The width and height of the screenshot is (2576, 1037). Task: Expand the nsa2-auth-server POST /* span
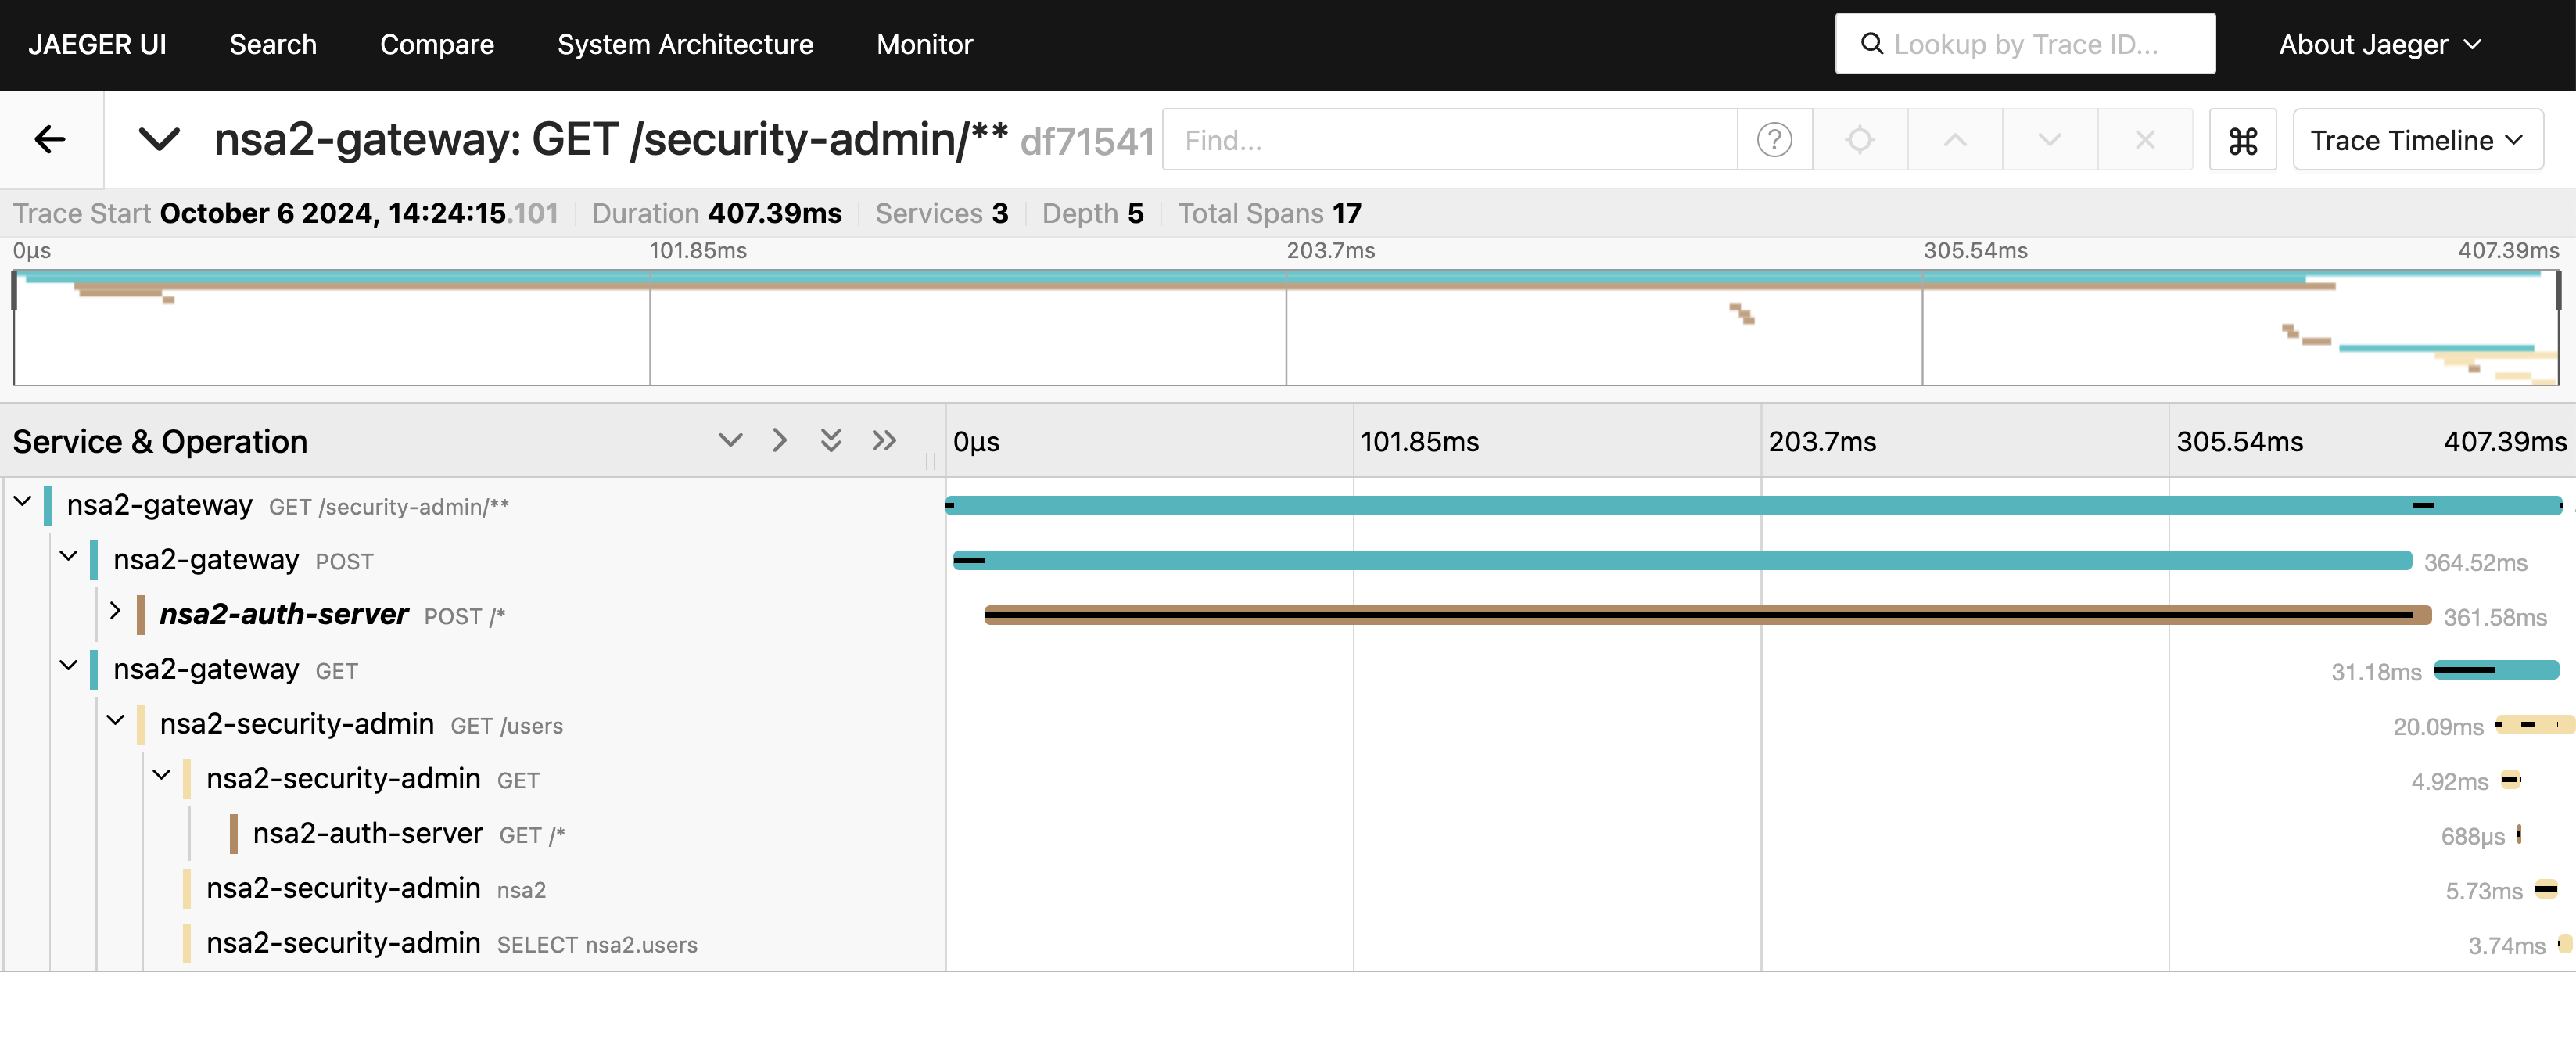click(x=115, y=612)
